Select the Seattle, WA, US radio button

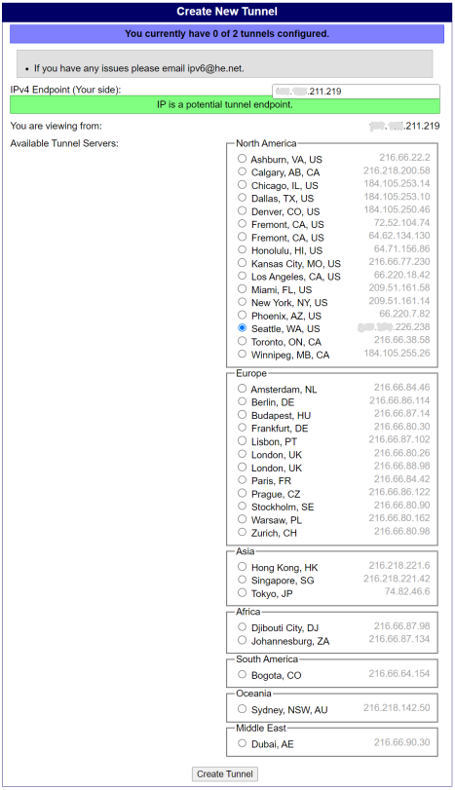point(243,328)
